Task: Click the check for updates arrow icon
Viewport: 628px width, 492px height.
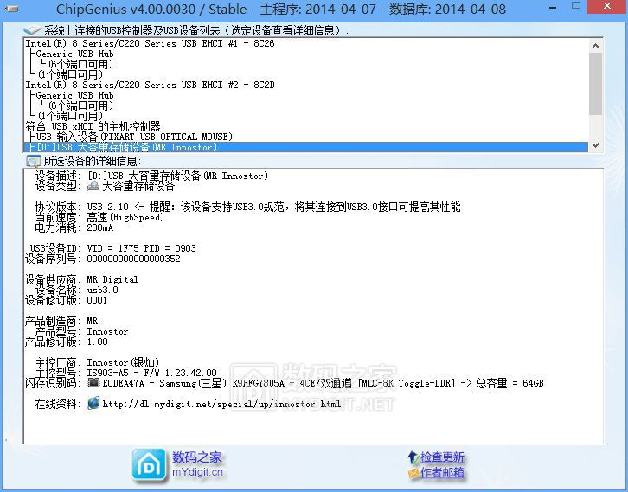Action: tap(413, 457)
